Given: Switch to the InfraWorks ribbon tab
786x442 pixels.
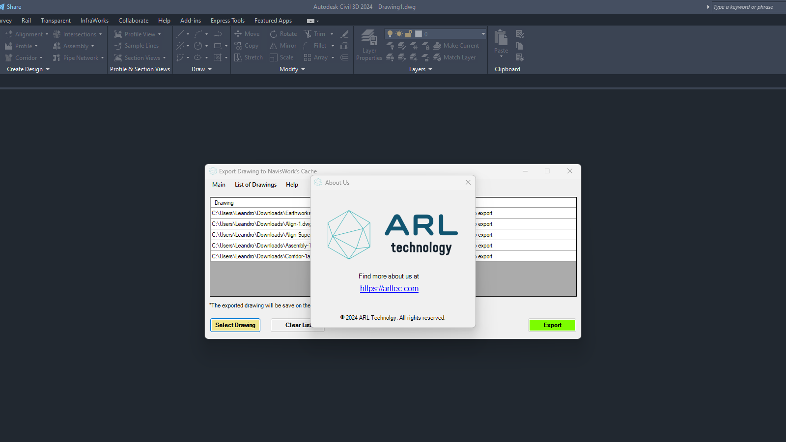Looking at the screenshot, I should 94,21.
